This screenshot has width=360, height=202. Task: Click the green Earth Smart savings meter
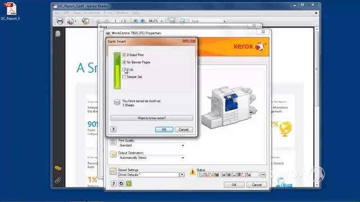117,71
